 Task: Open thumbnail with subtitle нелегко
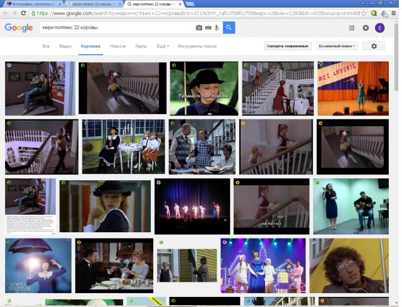271,207
